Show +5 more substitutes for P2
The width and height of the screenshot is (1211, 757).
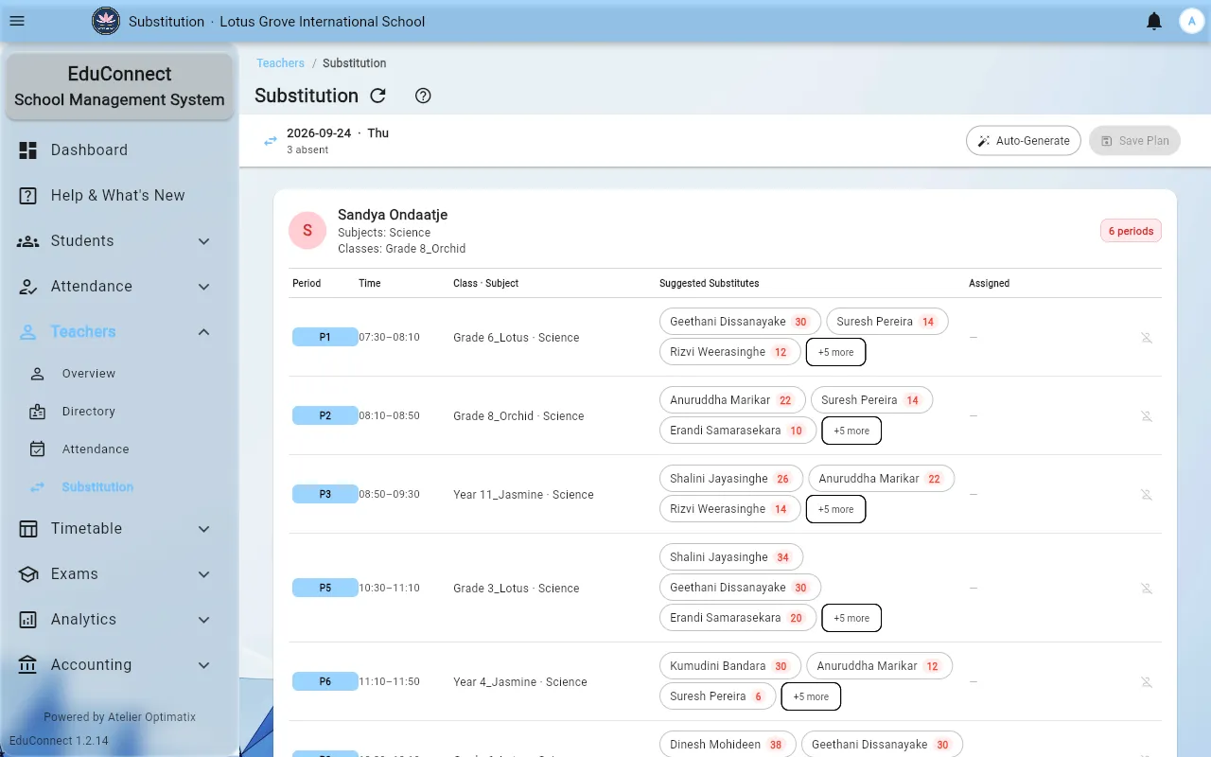click(851, 431)
